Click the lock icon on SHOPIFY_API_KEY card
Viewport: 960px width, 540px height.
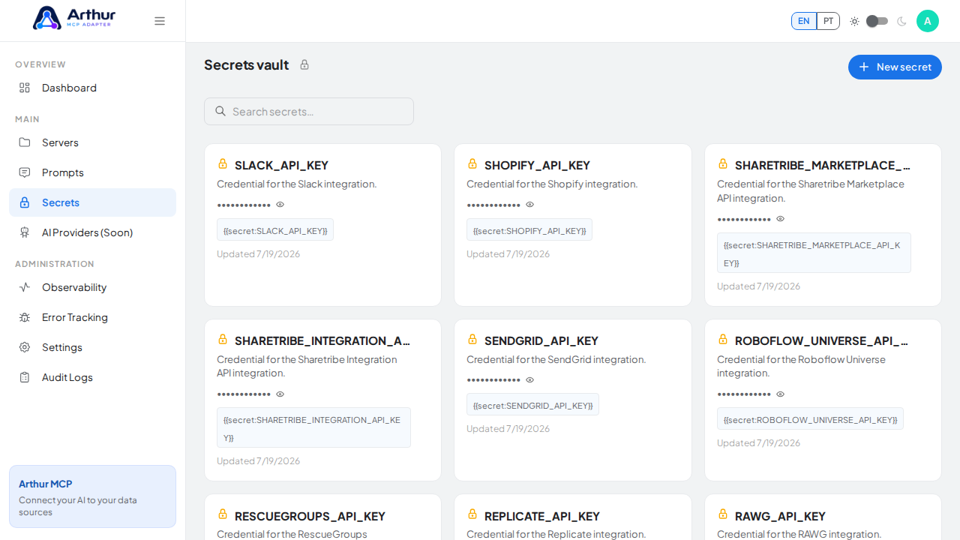(472, 163)
